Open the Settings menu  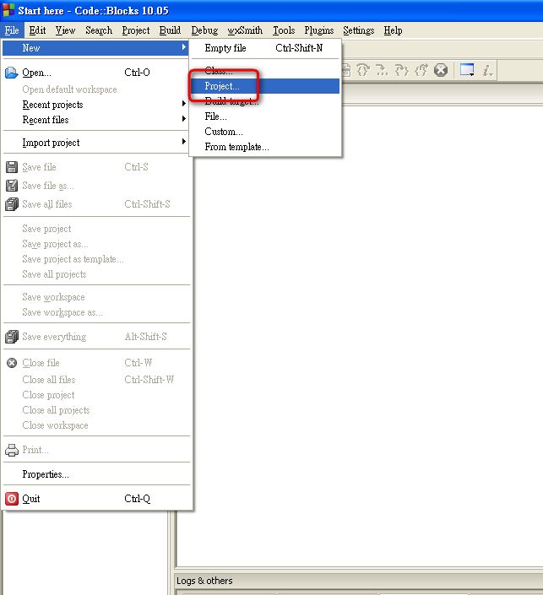(358, 30)
